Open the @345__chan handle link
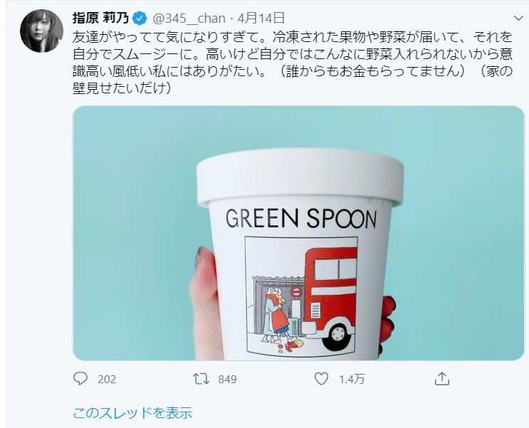This screenshot has width=529, height=428. [x=189, y=19]
